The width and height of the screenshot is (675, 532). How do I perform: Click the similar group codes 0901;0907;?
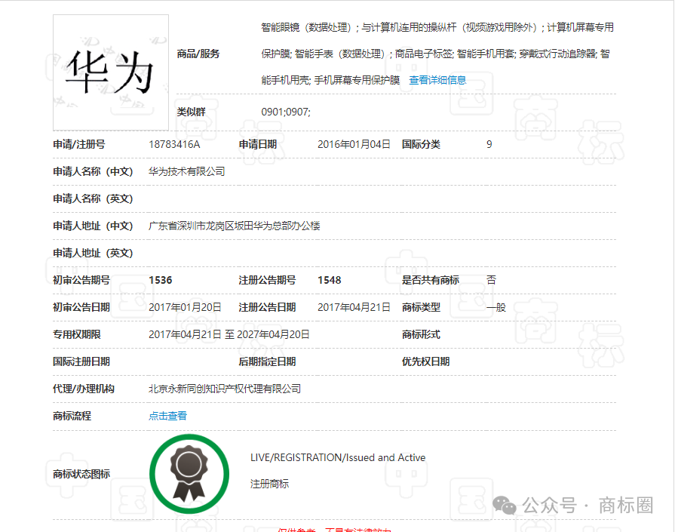coord(285,112)
